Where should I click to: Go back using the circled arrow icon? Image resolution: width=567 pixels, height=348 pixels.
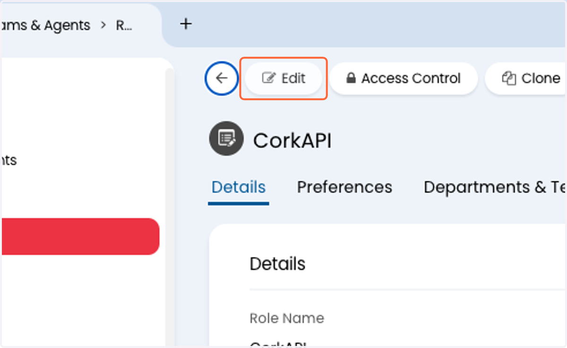pyautogui.click(x=222, y=78)
